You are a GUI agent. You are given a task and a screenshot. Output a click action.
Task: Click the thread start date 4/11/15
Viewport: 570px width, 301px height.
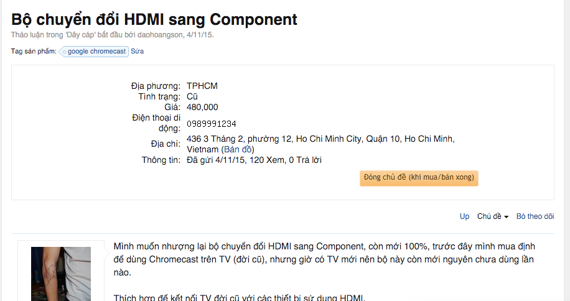200,35
